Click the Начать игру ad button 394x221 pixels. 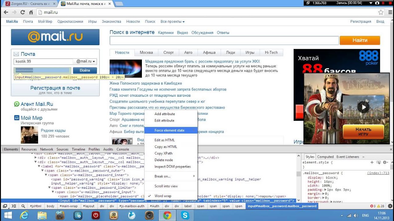(364, 132)
